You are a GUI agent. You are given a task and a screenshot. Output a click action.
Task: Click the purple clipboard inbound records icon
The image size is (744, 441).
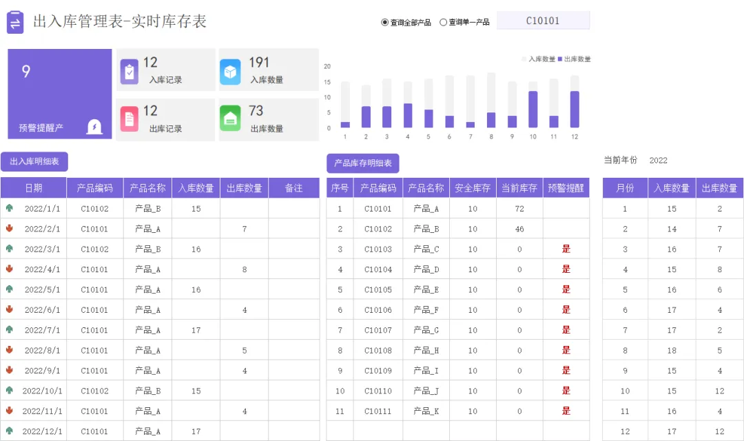pyautogui.click(x=130, y=72)
